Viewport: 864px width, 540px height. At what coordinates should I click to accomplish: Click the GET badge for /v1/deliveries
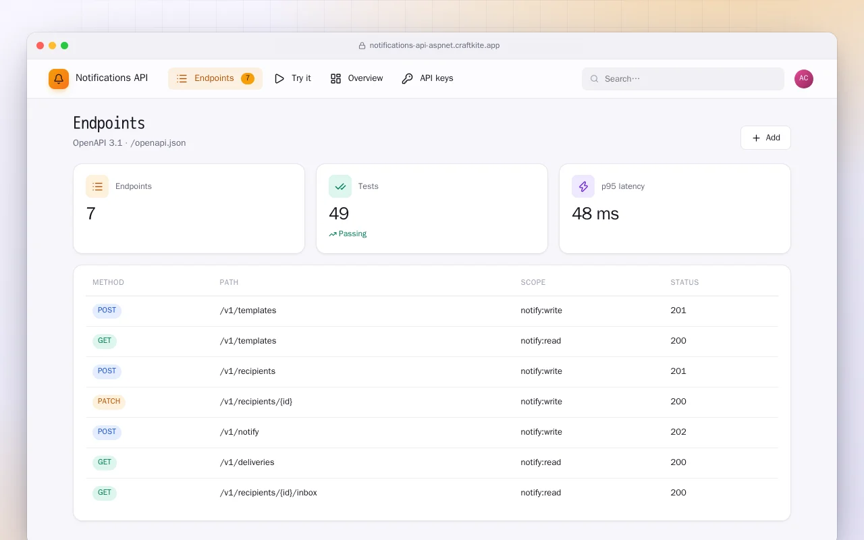point(105,462)
